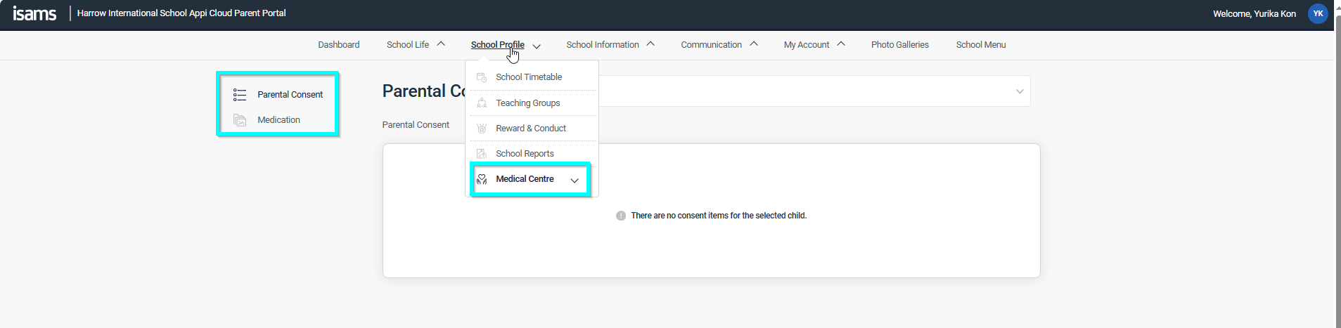Click the School Reports icon
The image size is (1341, 328).
point(482,154)
